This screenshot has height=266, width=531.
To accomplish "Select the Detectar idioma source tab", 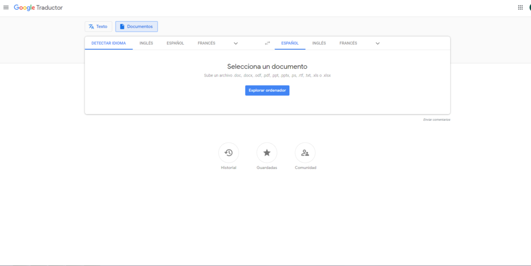I will [x=108, y=43].
